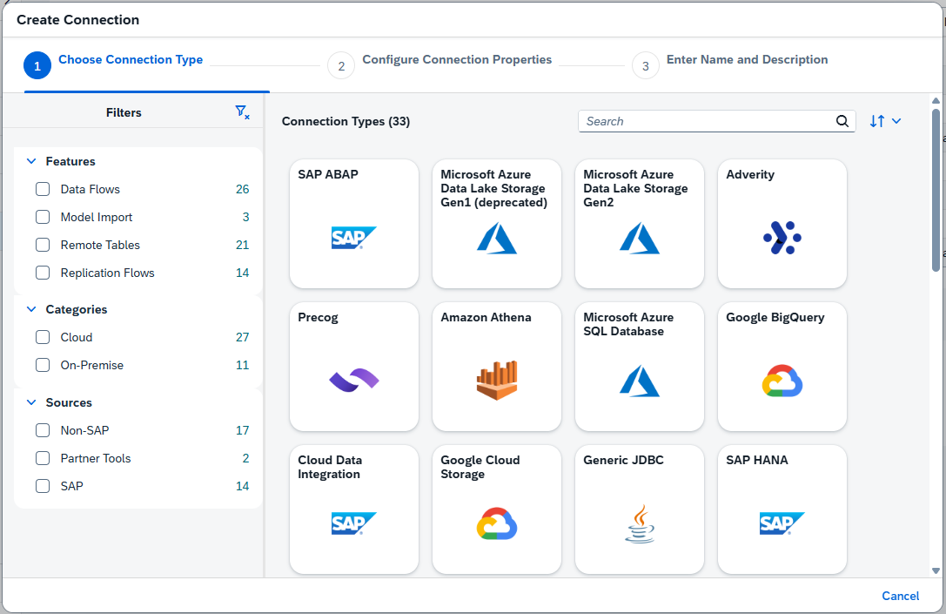Cancel the connection creation
Screen dimensions: 946x614
click(x=900, y=596)
